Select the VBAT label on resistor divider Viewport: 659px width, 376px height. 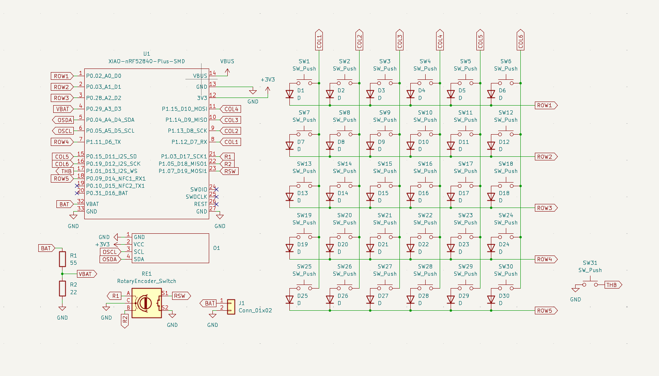coord(87,274)
